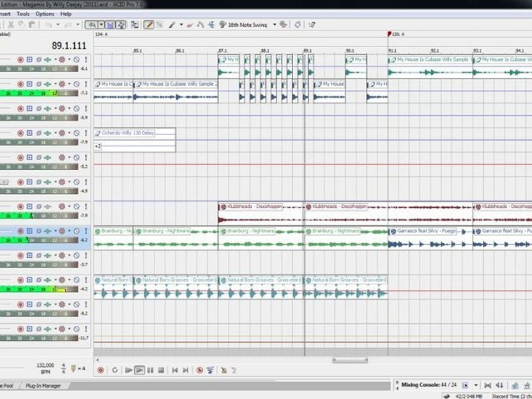The image size is (532, 399).
Task: Select the Paint brush tool
Action: tap(172, 25)
